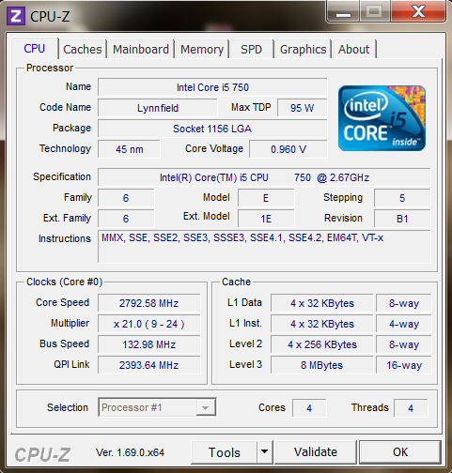Click the Stepping value 5
452x473 pixels.
point(402,198)
